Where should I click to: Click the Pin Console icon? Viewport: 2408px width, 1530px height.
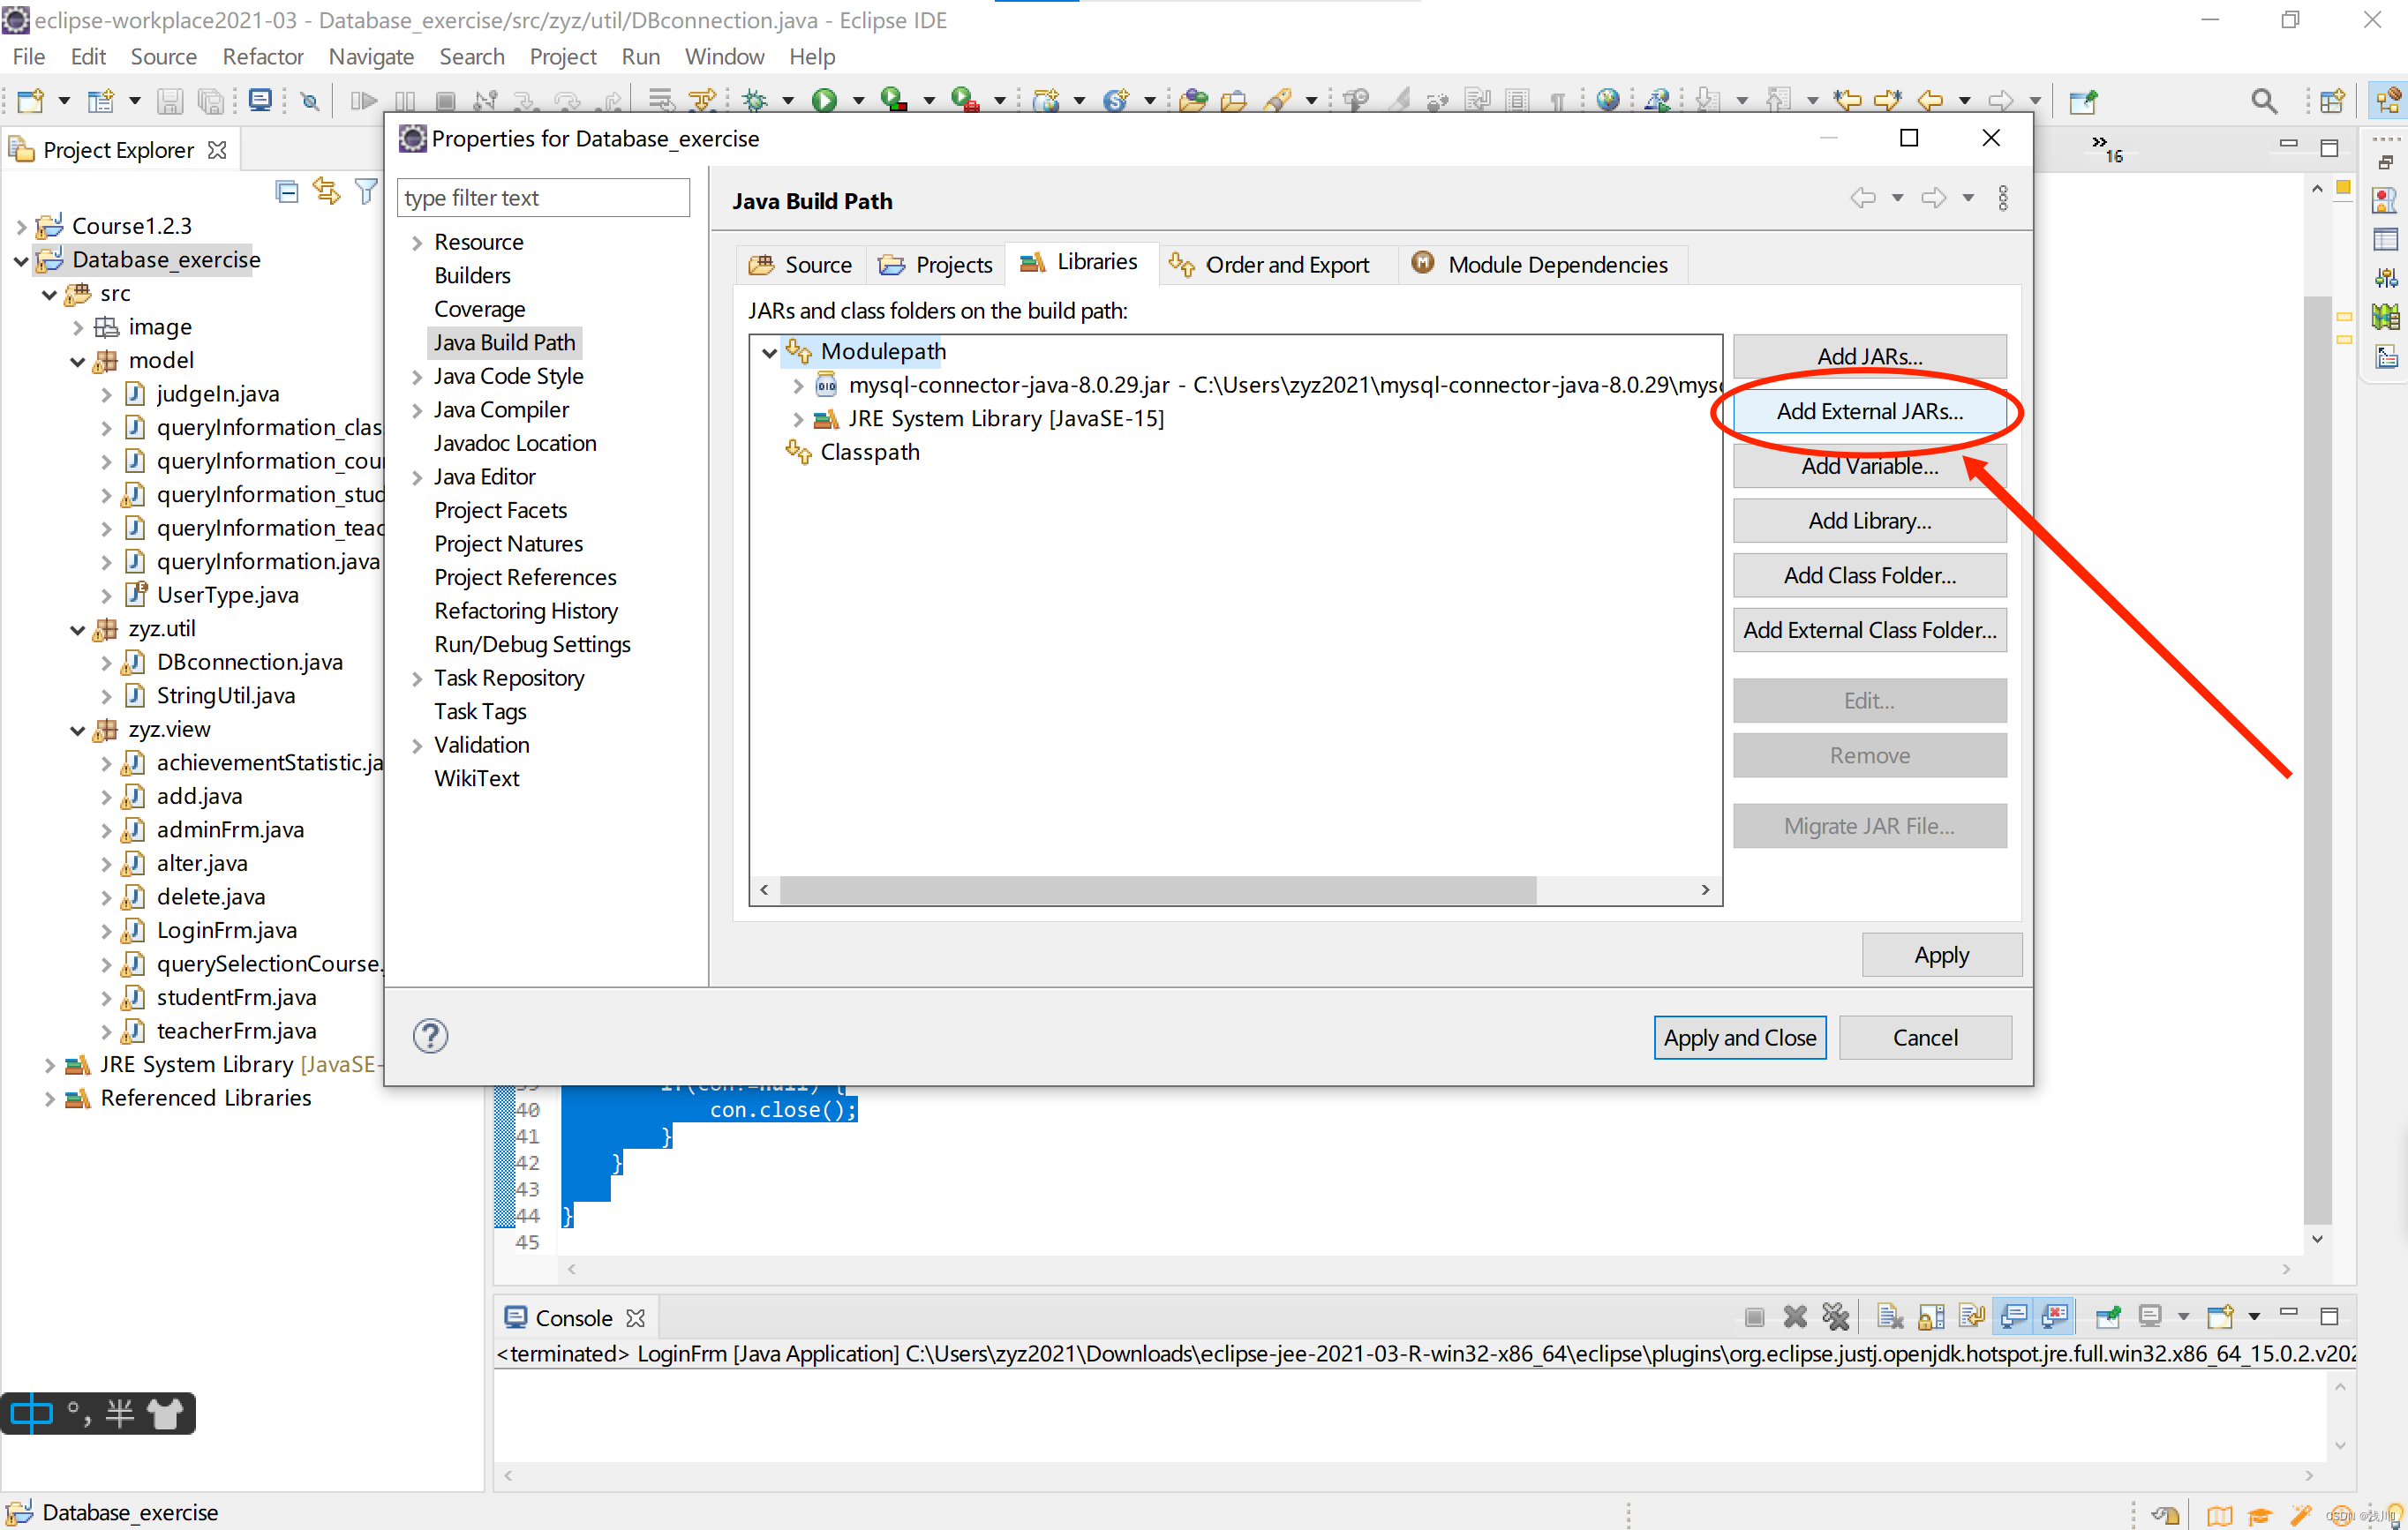pos(2108,1317)
